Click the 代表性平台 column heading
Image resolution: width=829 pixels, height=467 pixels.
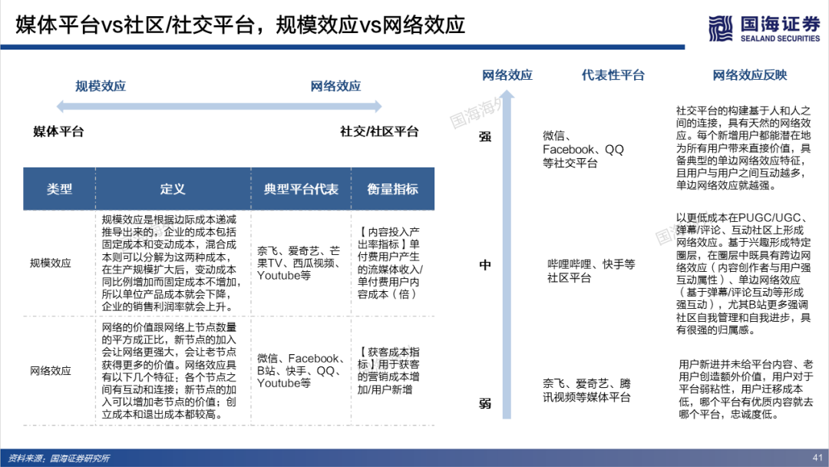(613, 75)
